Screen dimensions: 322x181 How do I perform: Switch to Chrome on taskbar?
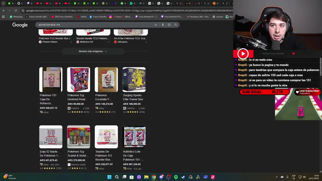point(154,177)
